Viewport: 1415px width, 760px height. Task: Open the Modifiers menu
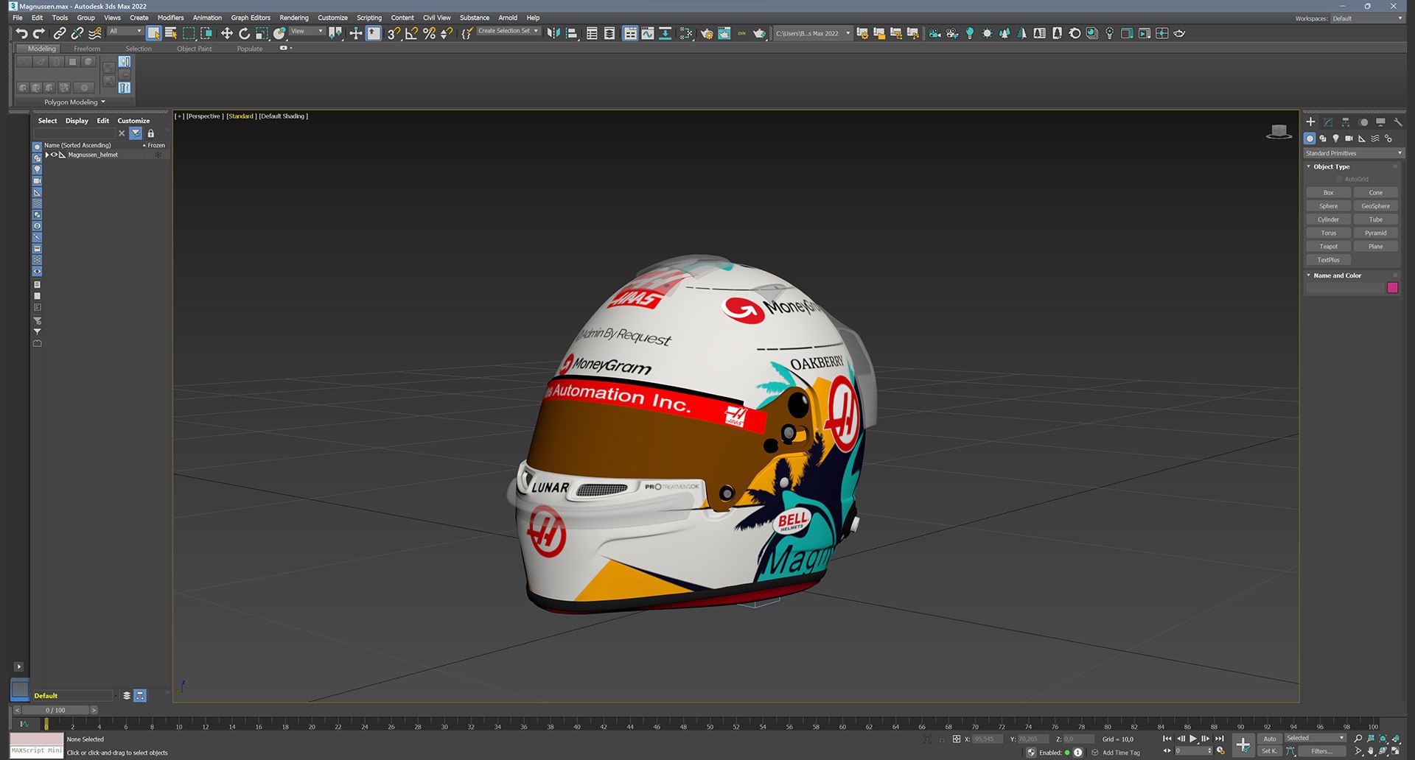(170, 18)
